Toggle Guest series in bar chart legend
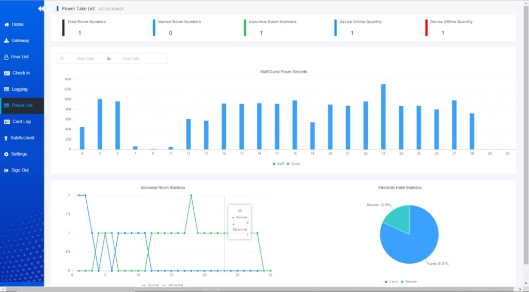Viewport: 529px width, 292px height. coord(293,164)
